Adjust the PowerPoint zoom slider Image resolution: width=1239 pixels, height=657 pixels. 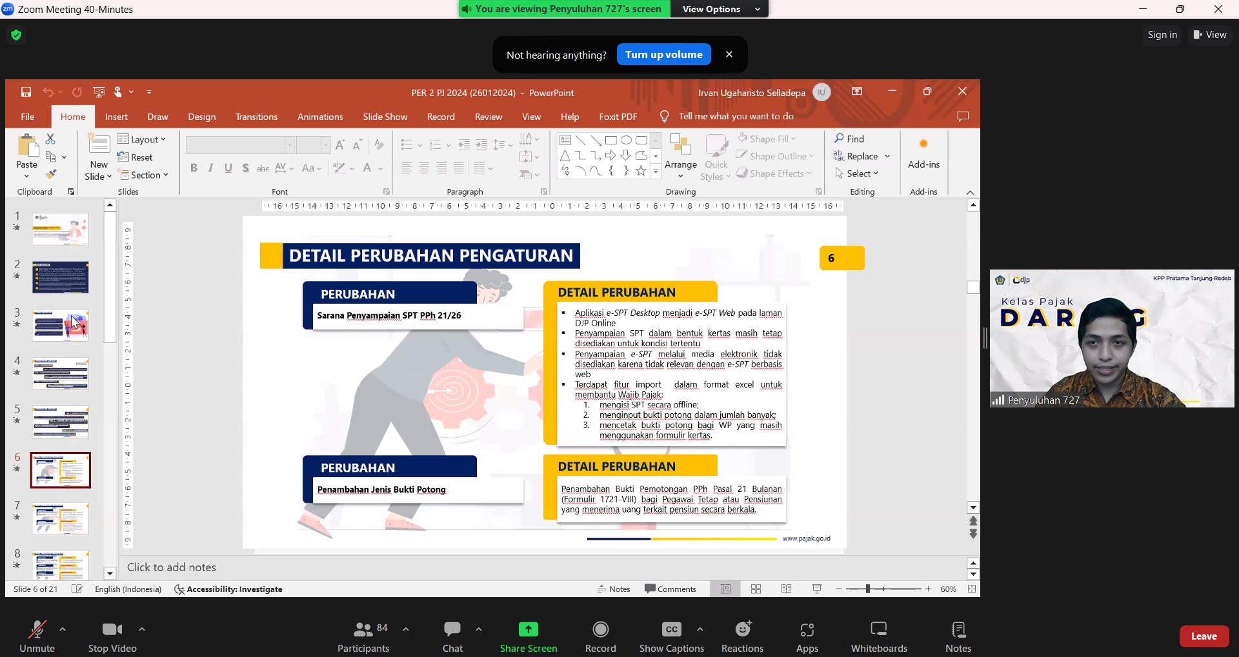(868, 589)
